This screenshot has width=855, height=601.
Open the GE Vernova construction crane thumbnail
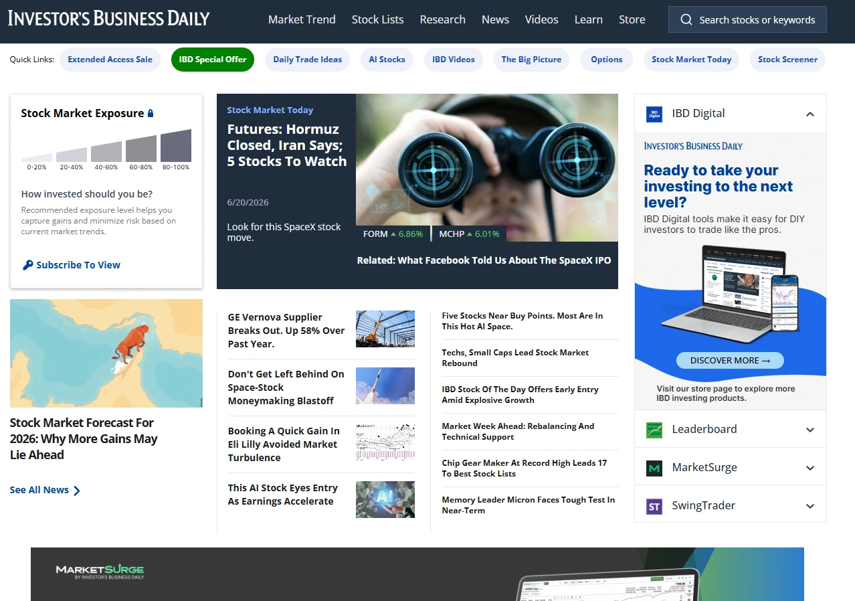tap(385, 329)
